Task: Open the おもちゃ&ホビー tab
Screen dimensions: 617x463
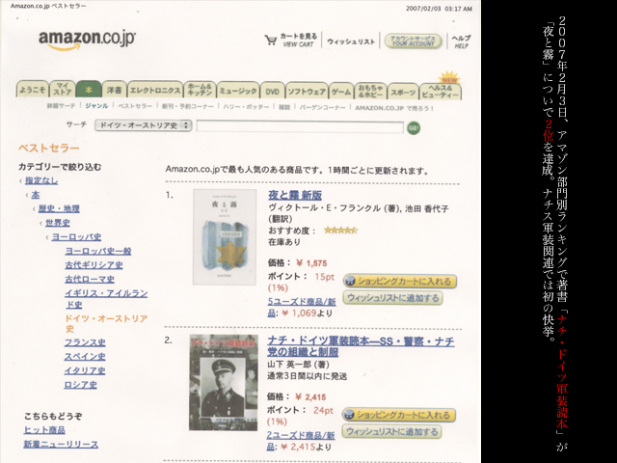Action: click(x=370, y=91)
